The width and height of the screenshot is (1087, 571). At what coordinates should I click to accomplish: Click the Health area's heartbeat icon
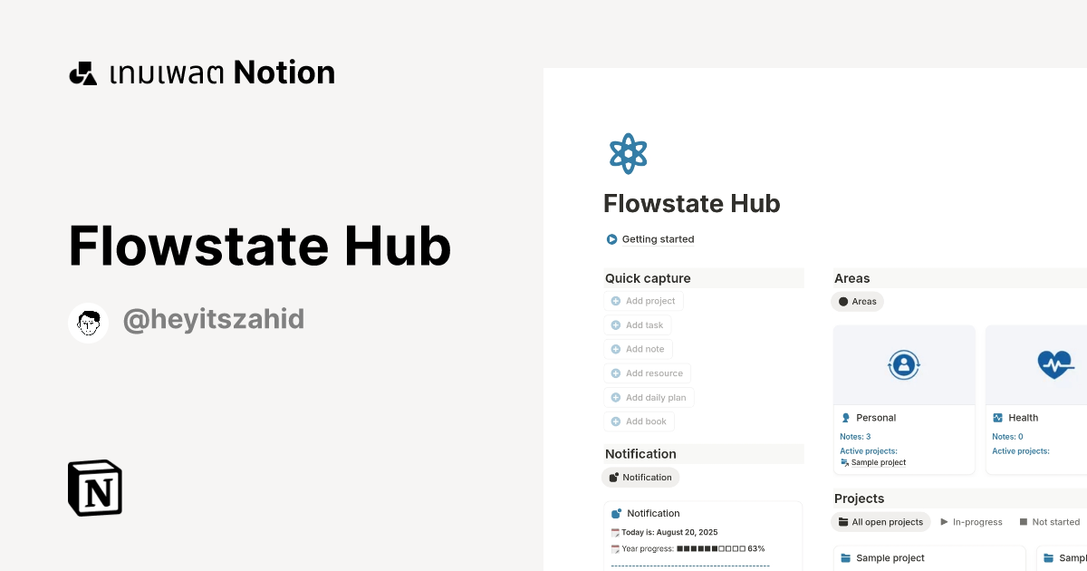[x=1053, y=364]
